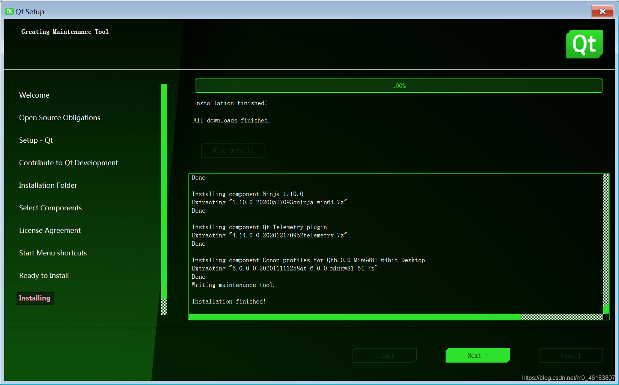
Task: Click log line 'Installing component Ninja 1.10.0'
Action: pyautogui.click(x=247, y=194)
